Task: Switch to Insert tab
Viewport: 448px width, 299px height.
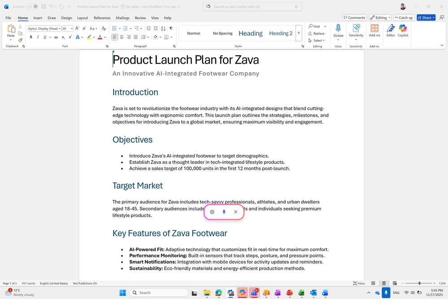Action: coord(38,18)
